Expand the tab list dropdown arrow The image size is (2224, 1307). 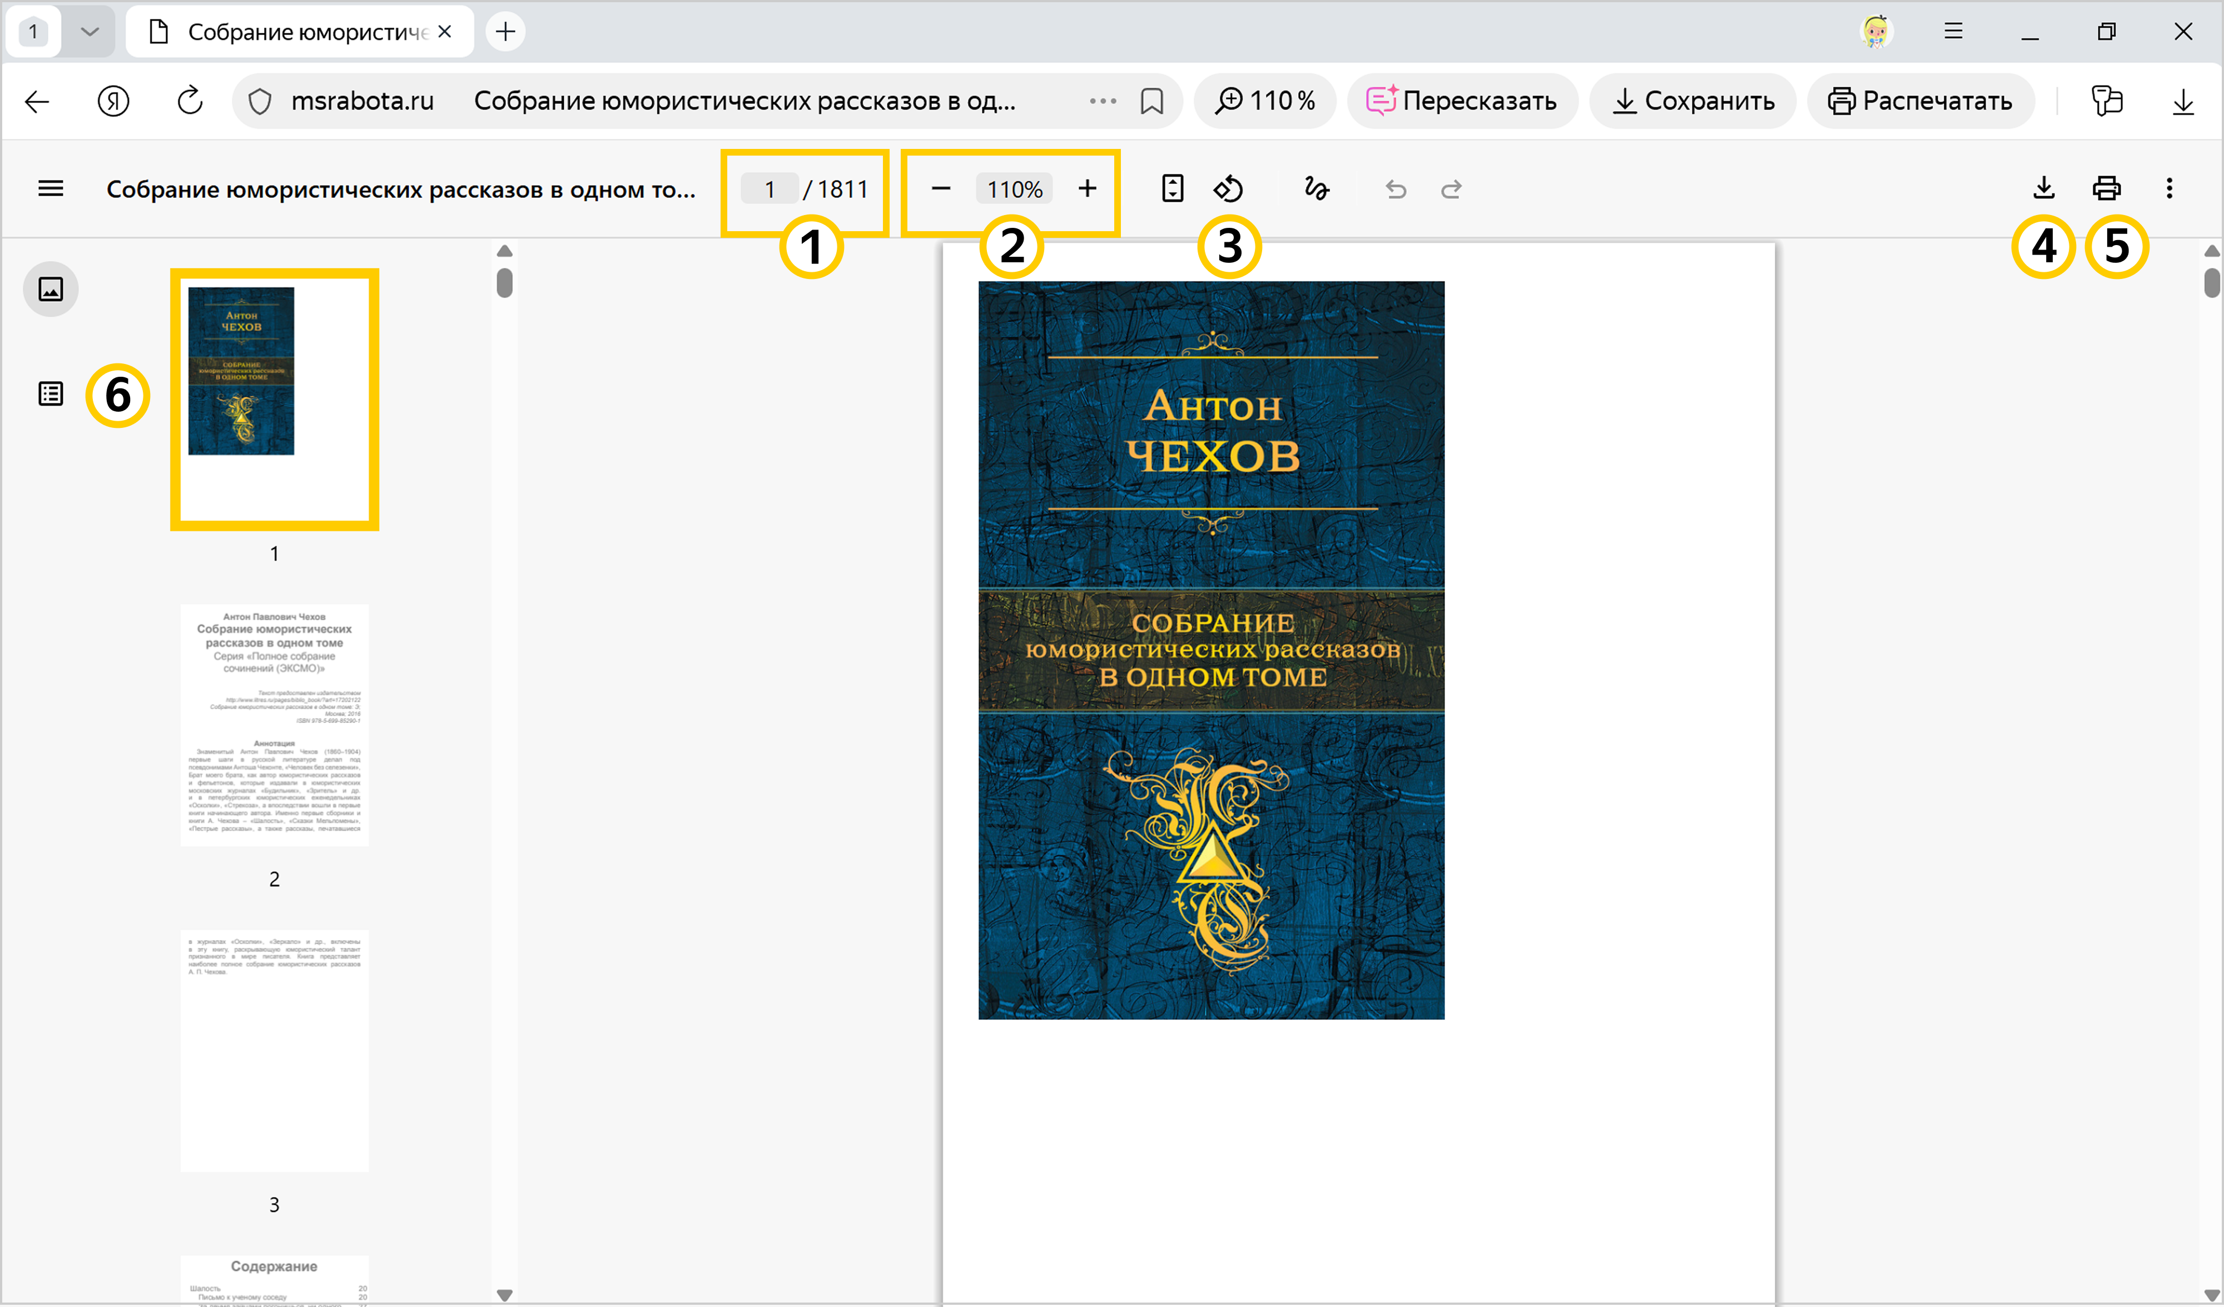pyautogui.click(x=89, y=32)
